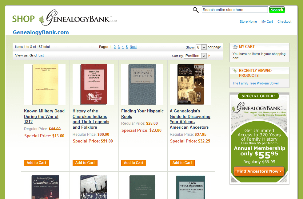Go to page 3 of results
303x199 pixels.
pyautogui.click(x=119, y=47)
